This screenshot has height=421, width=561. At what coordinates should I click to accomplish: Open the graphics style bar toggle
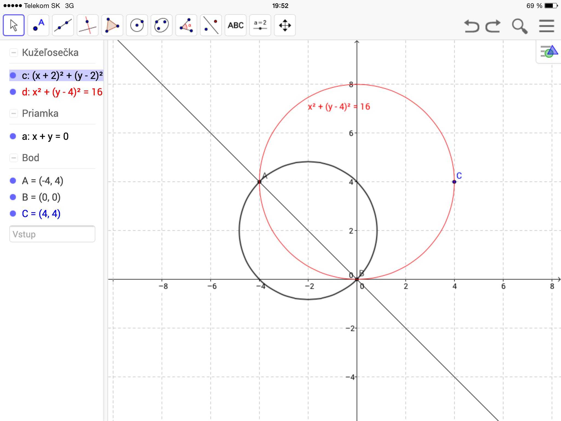[549, 52]
